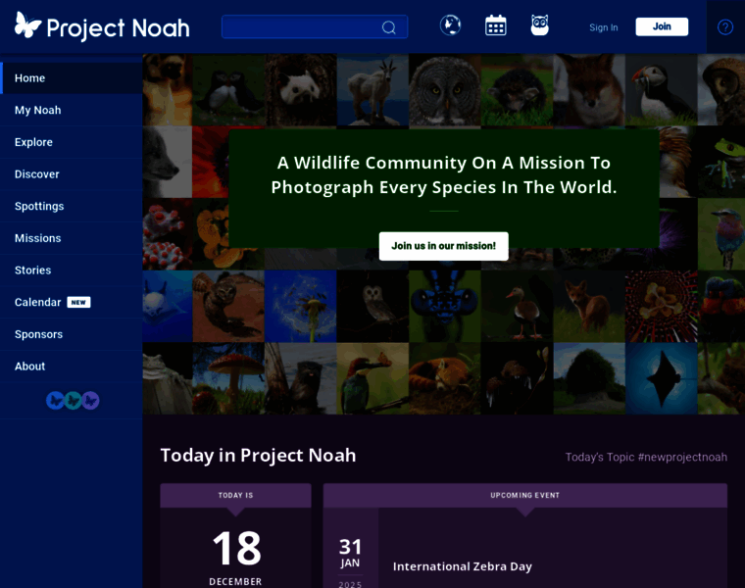Open the hedgehog in grass photo
Viewport: 745px width, 588px height.
pos(517,90)
